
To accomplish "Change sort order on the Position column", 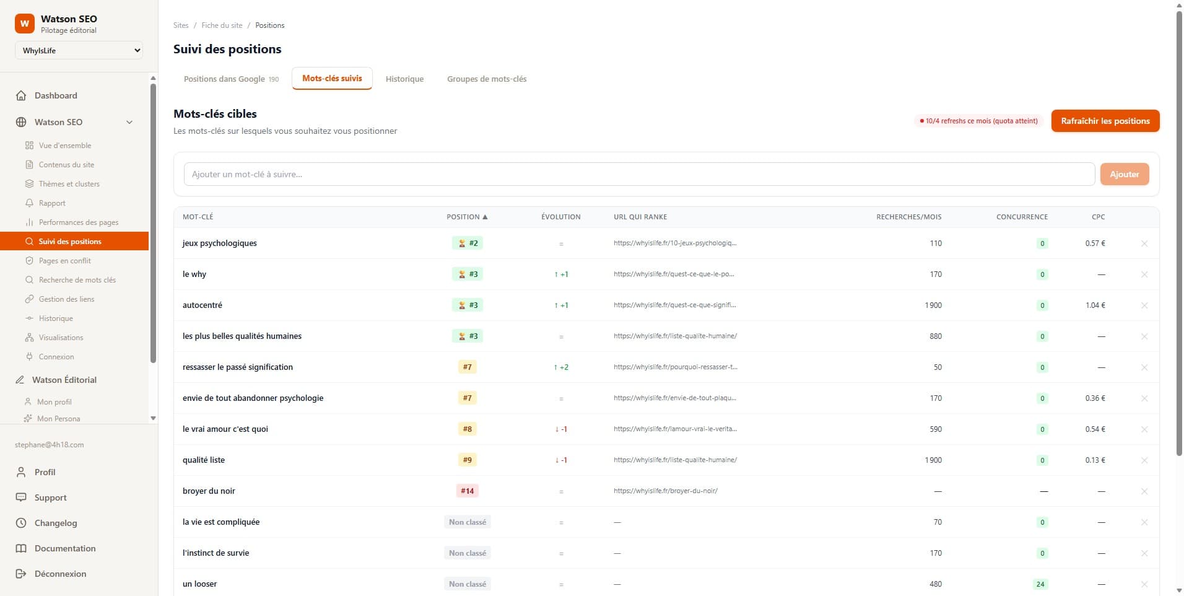I will tap(468, 217).
